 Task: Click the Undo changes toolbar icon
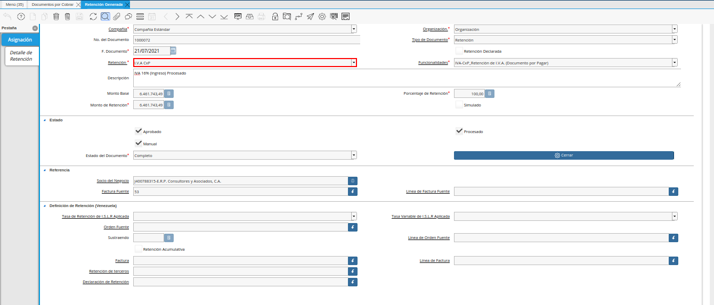(x=7, y=17)
